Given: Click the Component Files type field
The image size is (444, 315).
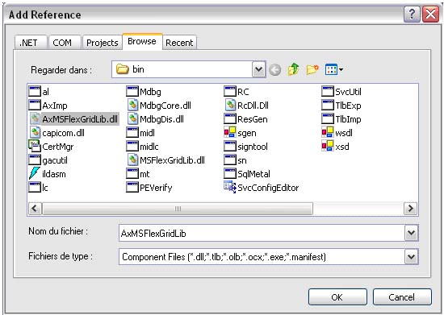Looking at the screenshot, I should [262, 257].
